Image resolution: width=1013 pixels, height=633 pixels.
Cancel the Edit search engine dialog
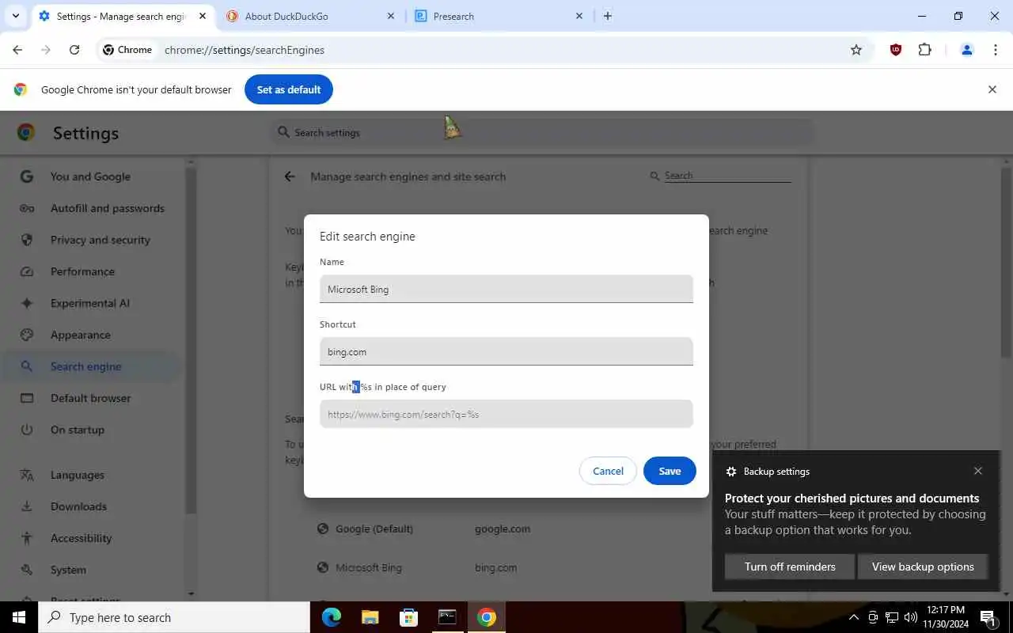point(608,471)
